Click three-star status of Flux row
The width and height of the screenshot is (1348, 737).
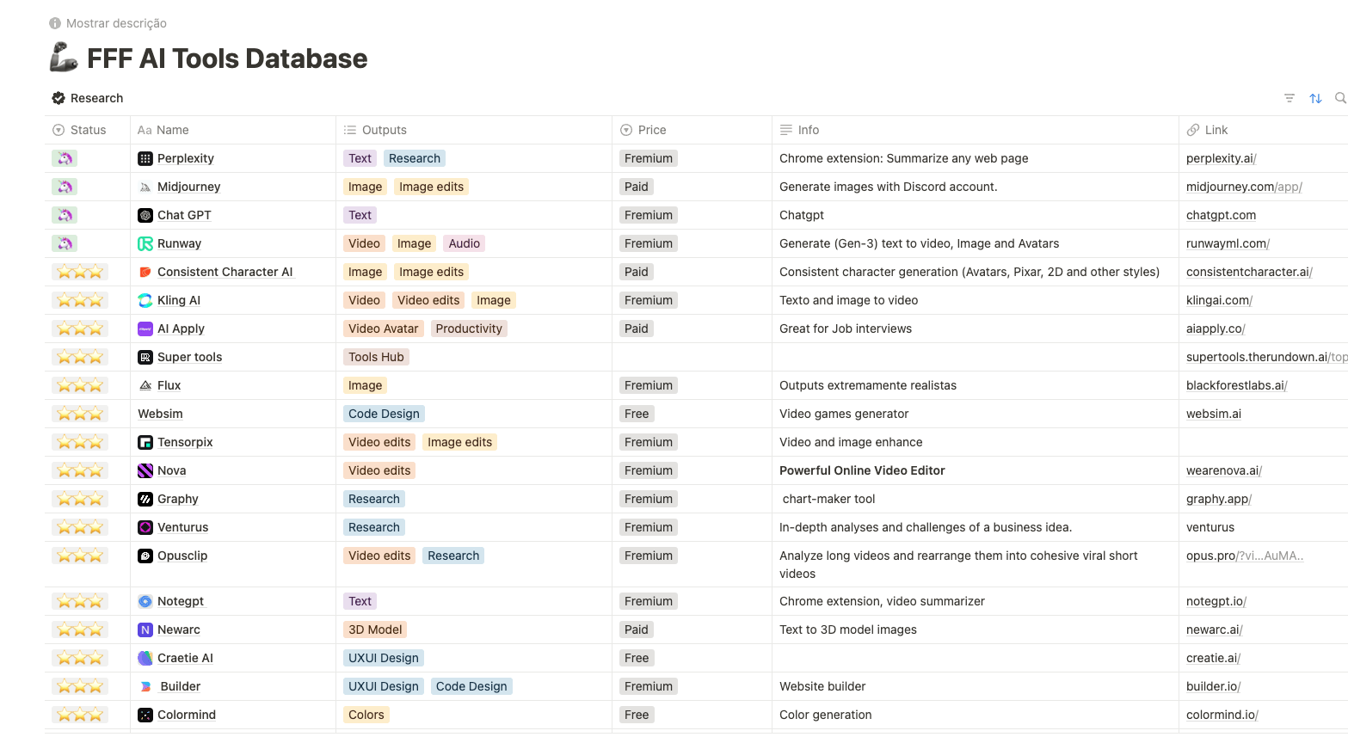(80, 385)
